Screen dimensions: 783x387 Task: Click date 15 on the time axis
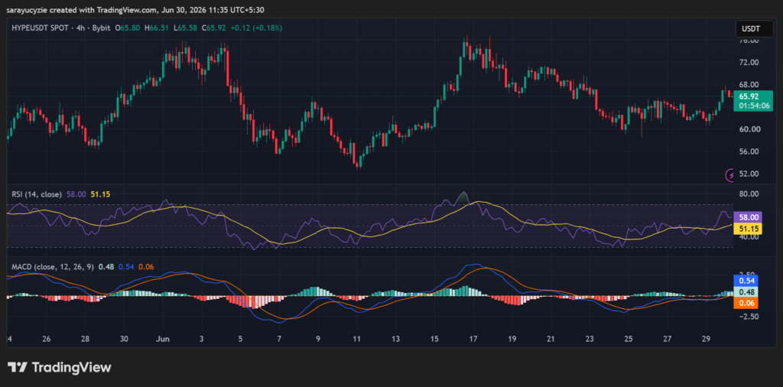point(434,339)
